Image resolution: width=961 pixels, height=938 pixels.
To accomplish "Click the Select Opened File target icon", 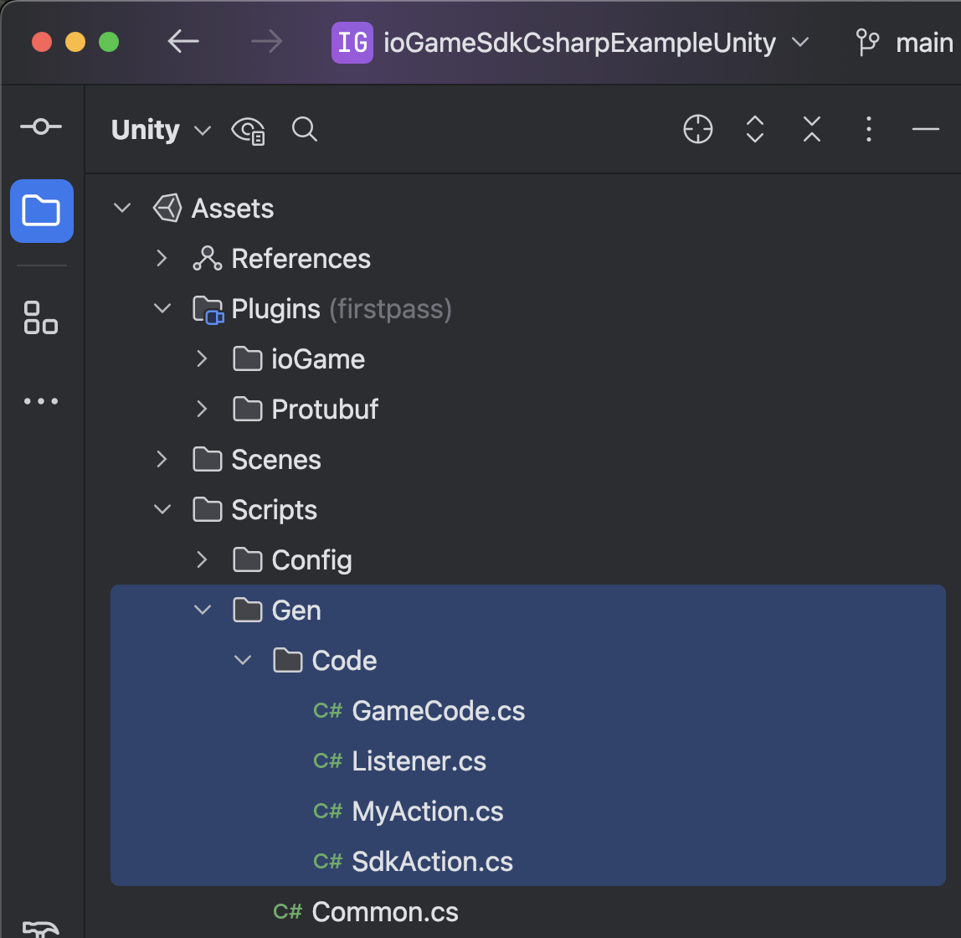I will pyautogui.click(x=697, y=130).
